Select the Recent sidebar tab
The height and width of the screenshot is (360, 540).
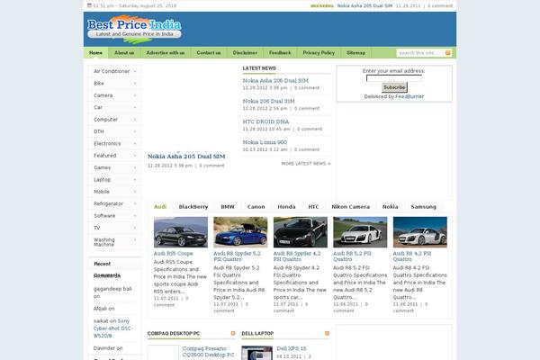103,264
